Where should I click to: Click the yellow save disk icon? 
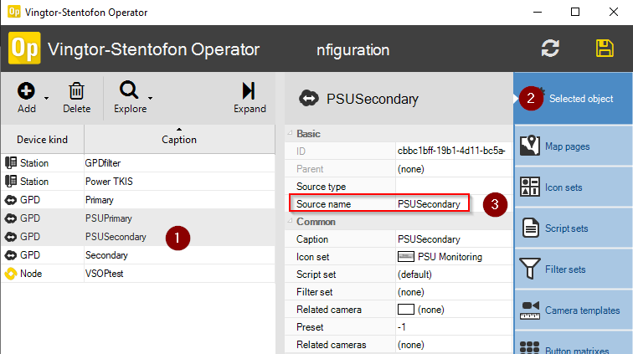coord(605,49)
